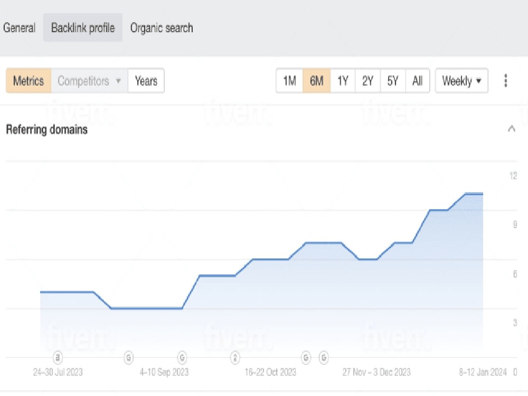Click the rightmost Google update marker

[324, 357]
